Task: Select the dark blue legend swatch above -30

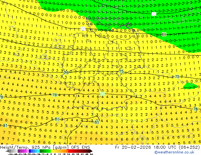Action: click(30, 151)
